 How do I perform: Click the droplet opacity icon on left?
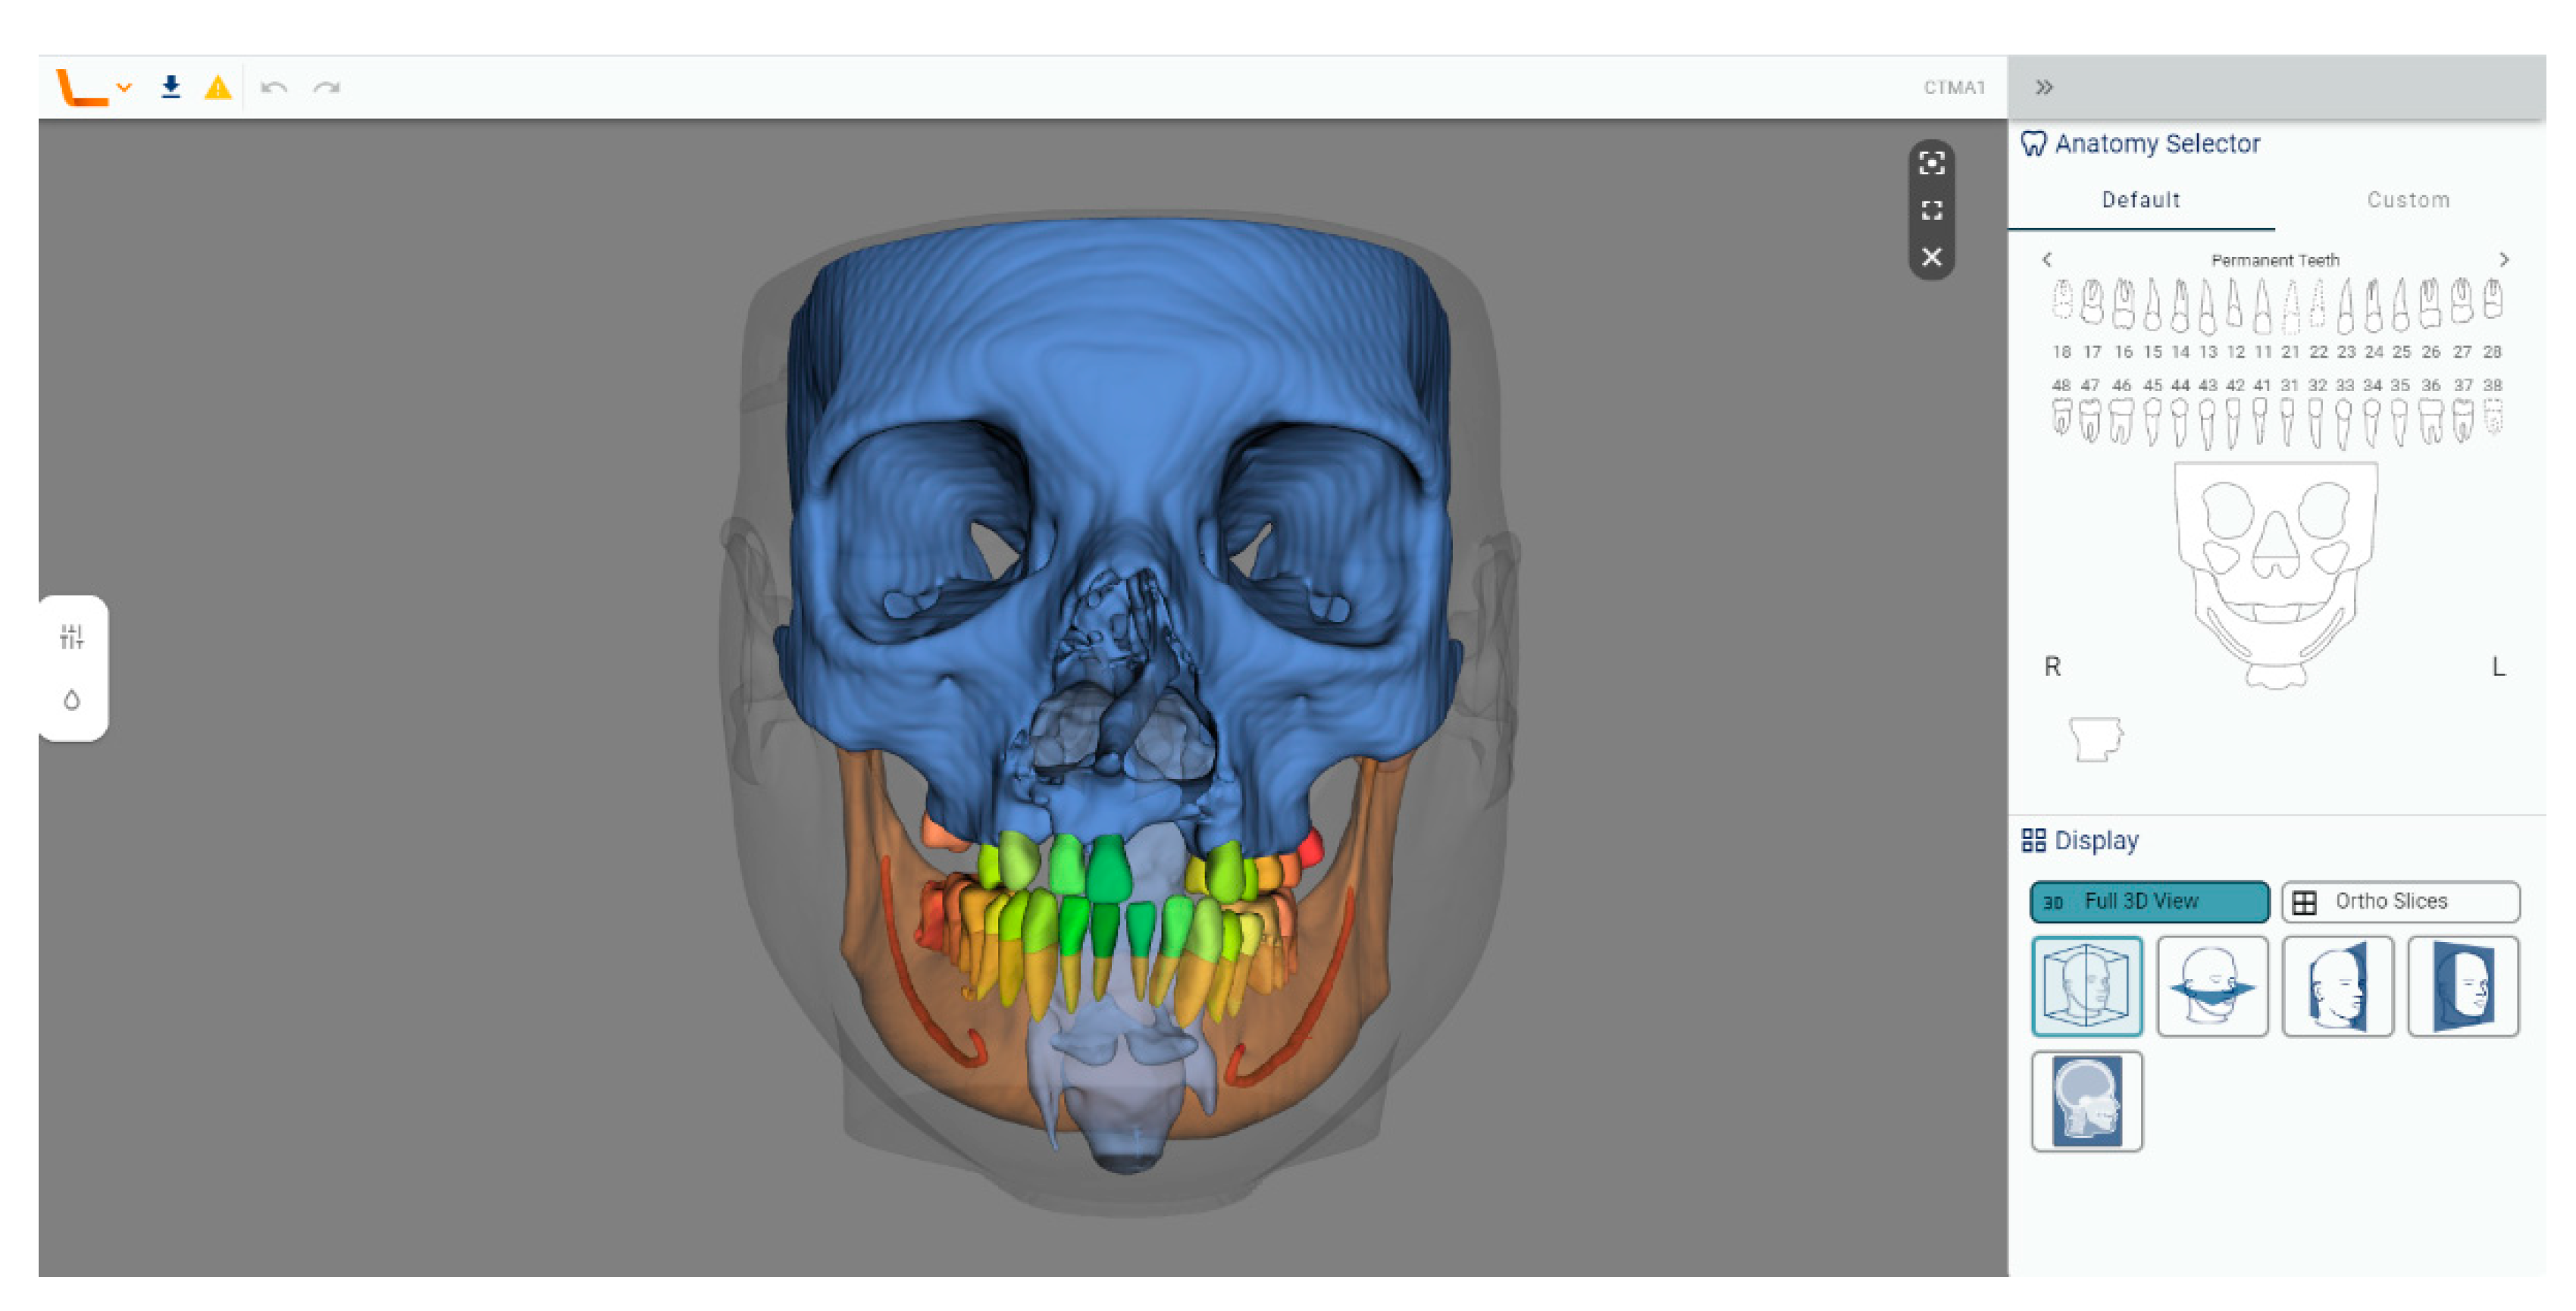pos(71,699)
